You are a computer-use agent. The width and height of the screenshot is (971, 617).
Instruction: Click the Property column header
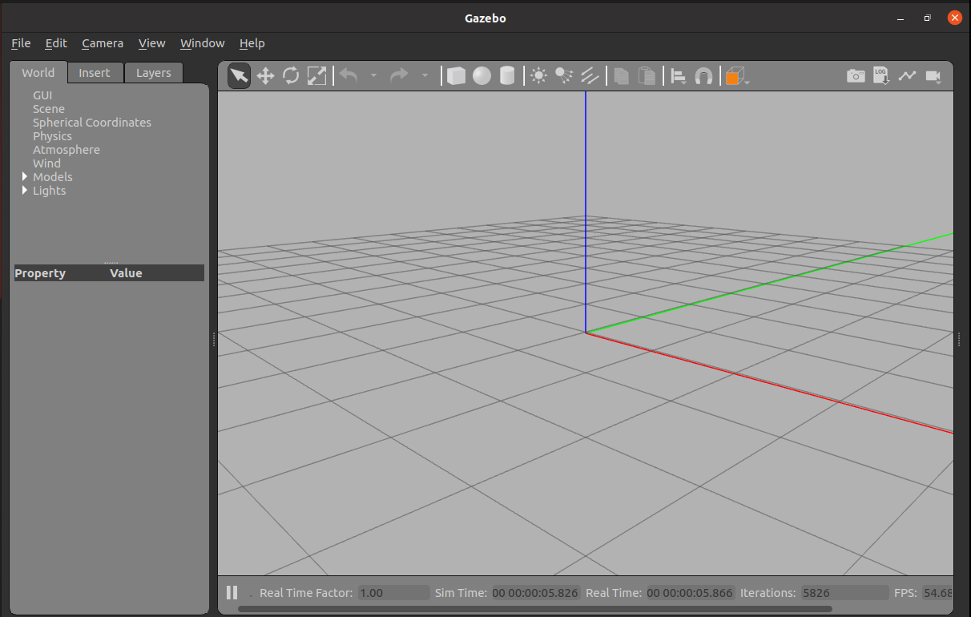(40, 273)
